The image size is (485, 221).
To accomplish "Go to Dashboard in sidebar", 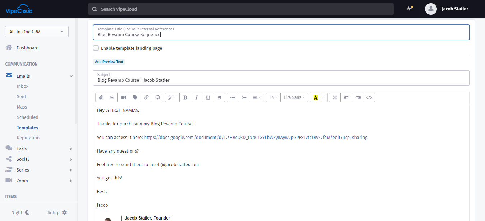I will [x=27, y=48].
